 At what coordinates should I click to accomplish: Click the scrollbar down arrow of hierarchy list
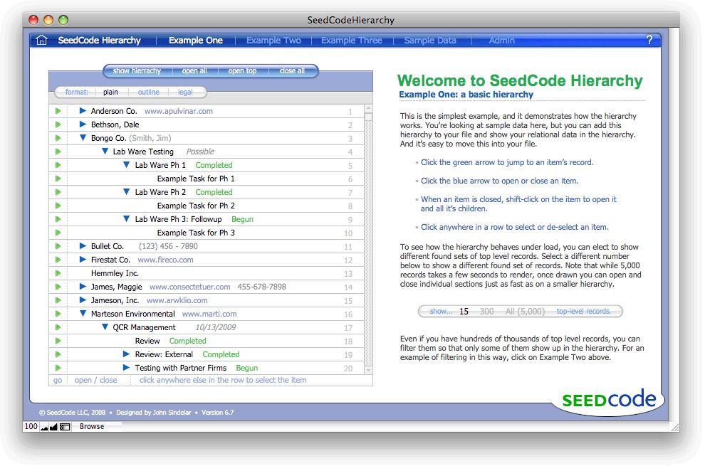(x=369, y=370)
